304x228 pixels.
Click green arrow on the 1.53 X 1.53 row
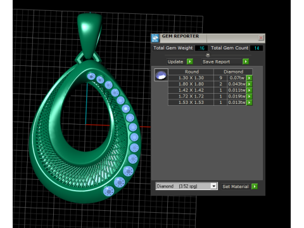tap(250, 103)
